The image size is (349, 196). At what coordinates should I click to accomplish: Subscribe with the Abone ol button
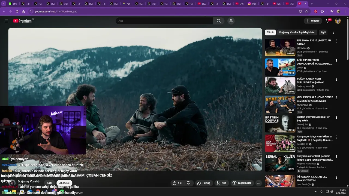[64, 183]
